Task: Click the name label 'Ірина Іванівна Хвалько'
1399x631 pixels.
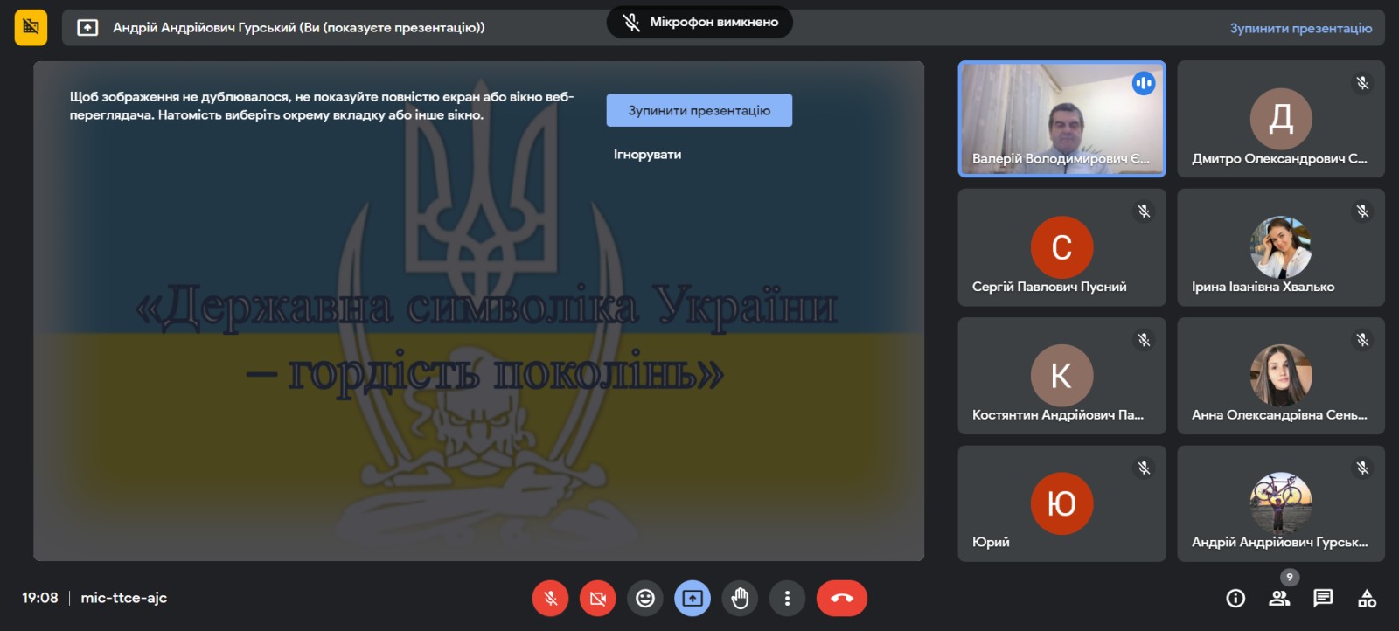Action: [x=1263, y=287]
